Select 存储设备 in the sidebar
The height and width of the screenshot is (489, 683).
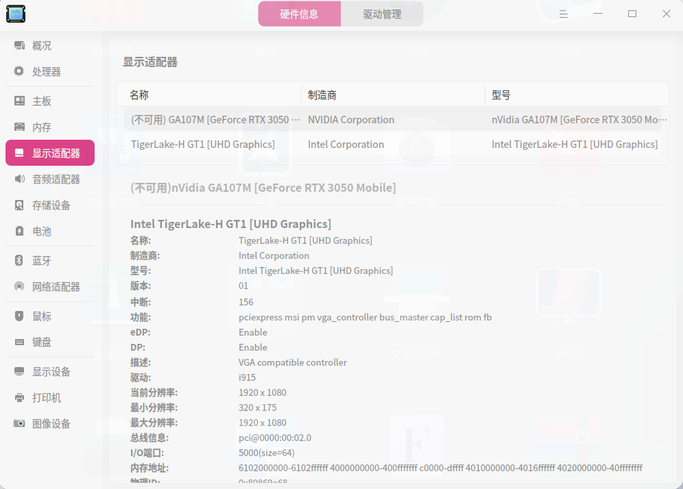tap(50, 205)
